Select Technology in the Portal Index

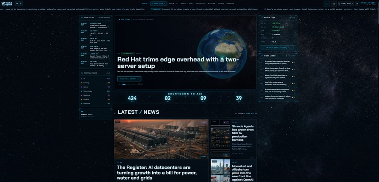coord(96,91)
